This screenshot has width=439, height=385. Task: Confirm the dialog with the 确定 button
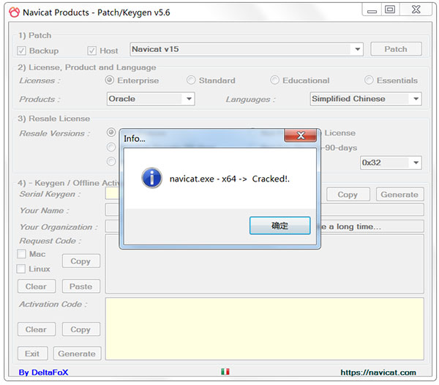(x=279, y=225)
